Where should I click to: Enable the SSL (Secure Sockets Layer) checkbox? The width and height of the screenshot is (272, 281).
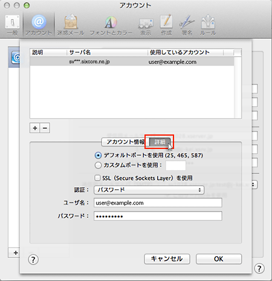click(x=97, y=178)
